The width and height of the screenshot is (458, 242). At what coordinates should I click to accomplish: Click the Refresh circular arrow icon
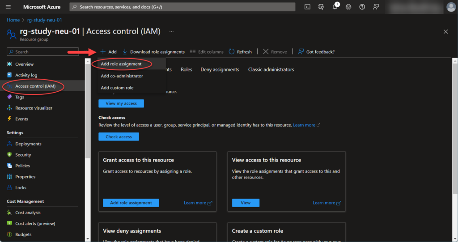(232, 52)
